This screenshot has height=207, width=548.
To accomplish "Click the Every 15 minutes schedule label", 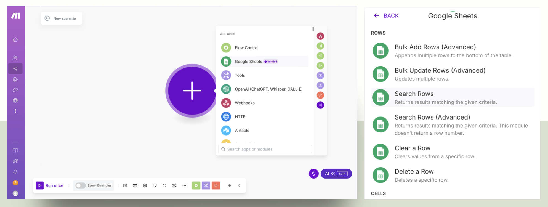I will [100, 185].
